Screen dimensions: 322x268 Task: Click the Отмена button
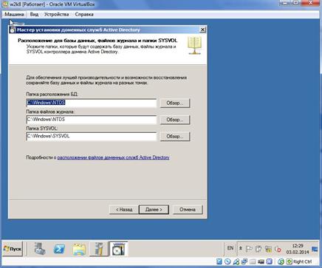[188, 210]
